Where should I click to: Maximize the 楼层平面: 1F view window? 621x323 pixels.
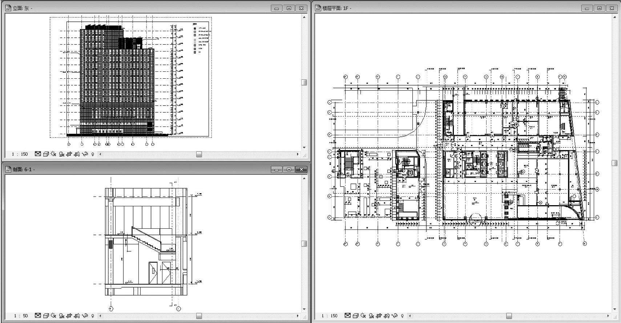click(600, 8)
